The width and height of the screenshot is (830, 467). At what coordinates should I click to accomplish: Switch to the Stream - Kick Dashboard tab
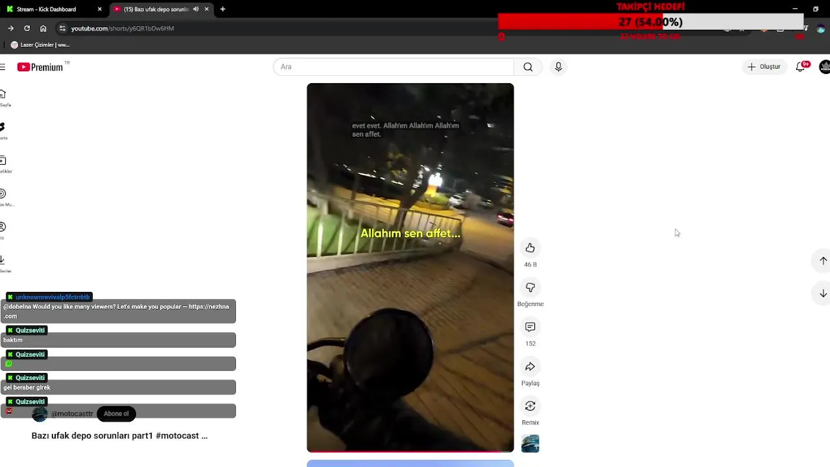[52, 9]
